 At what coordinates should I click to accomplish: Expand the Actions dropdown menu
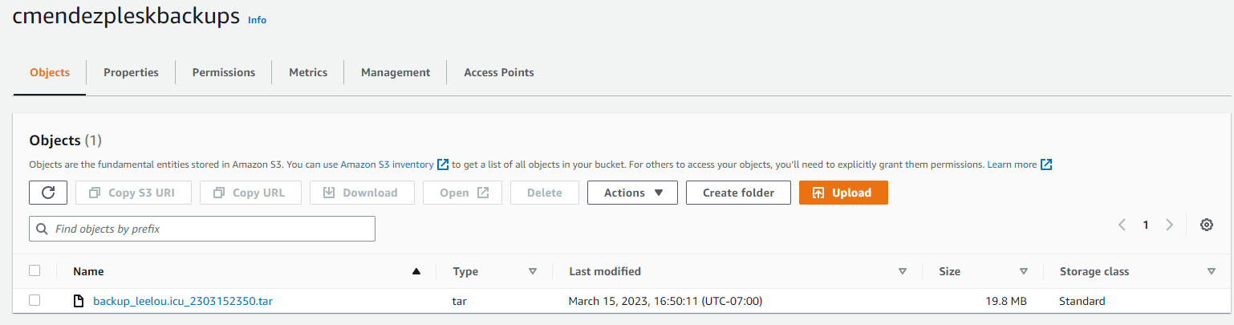click(x=632, y=193)
